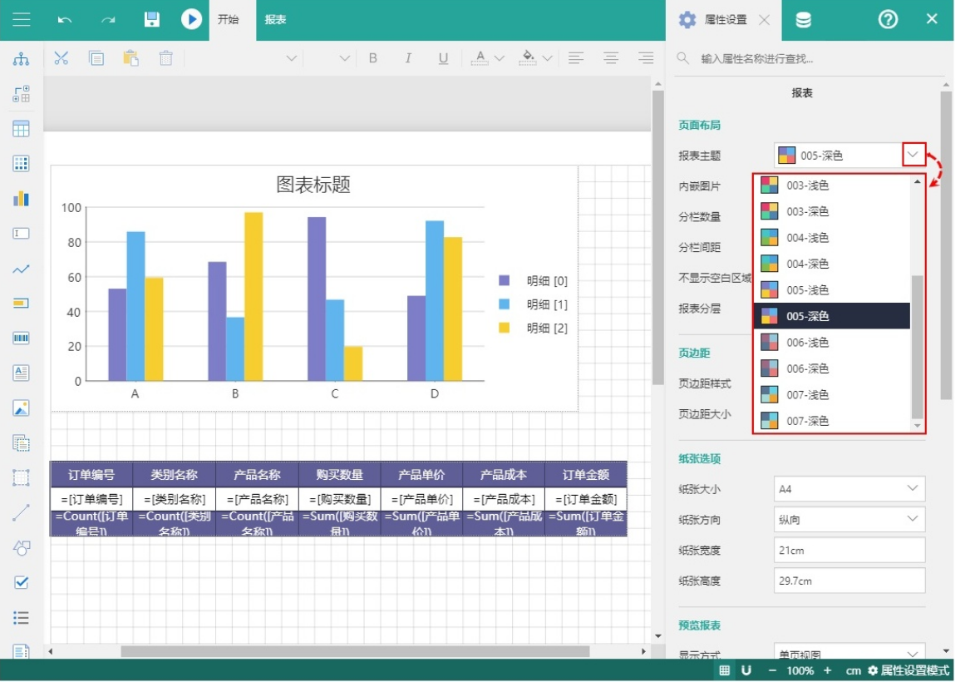Screen dimensions: 955x682
Task: Align text center
Action: 611,58
